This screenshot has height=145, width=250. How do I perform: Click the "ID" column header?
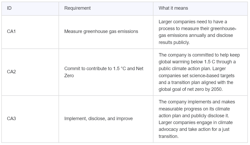pyautogui.click(x=9, y=8)
